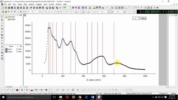Click the Line plot button in bottom toolbar

(3, 90)
